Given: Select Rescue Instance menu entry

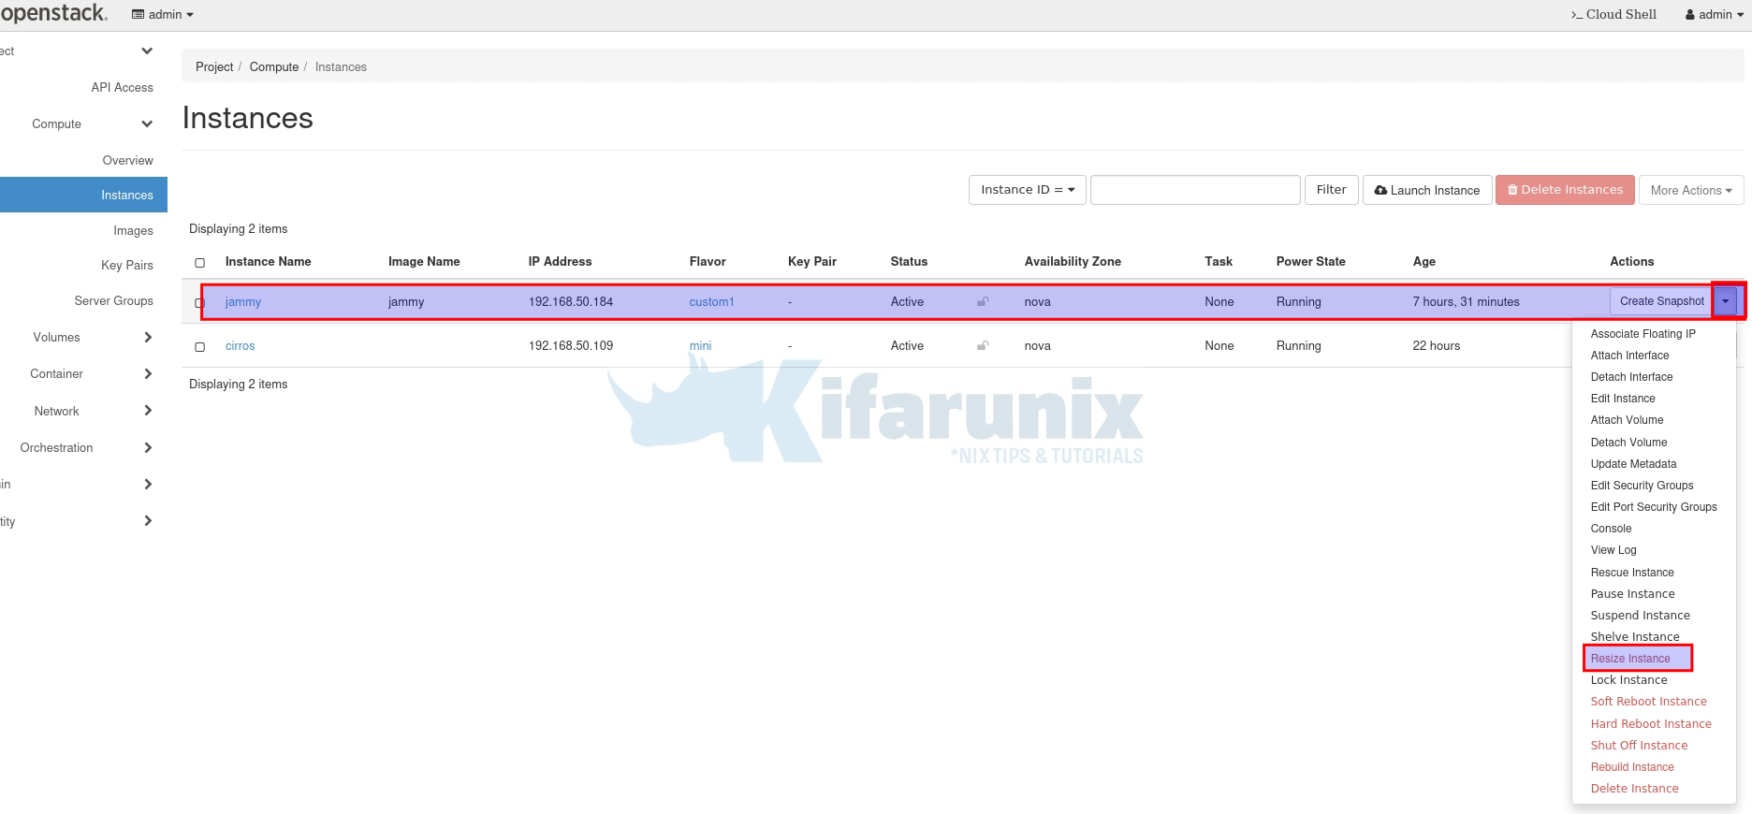Looking at the screenshot, I should 1632,573.
